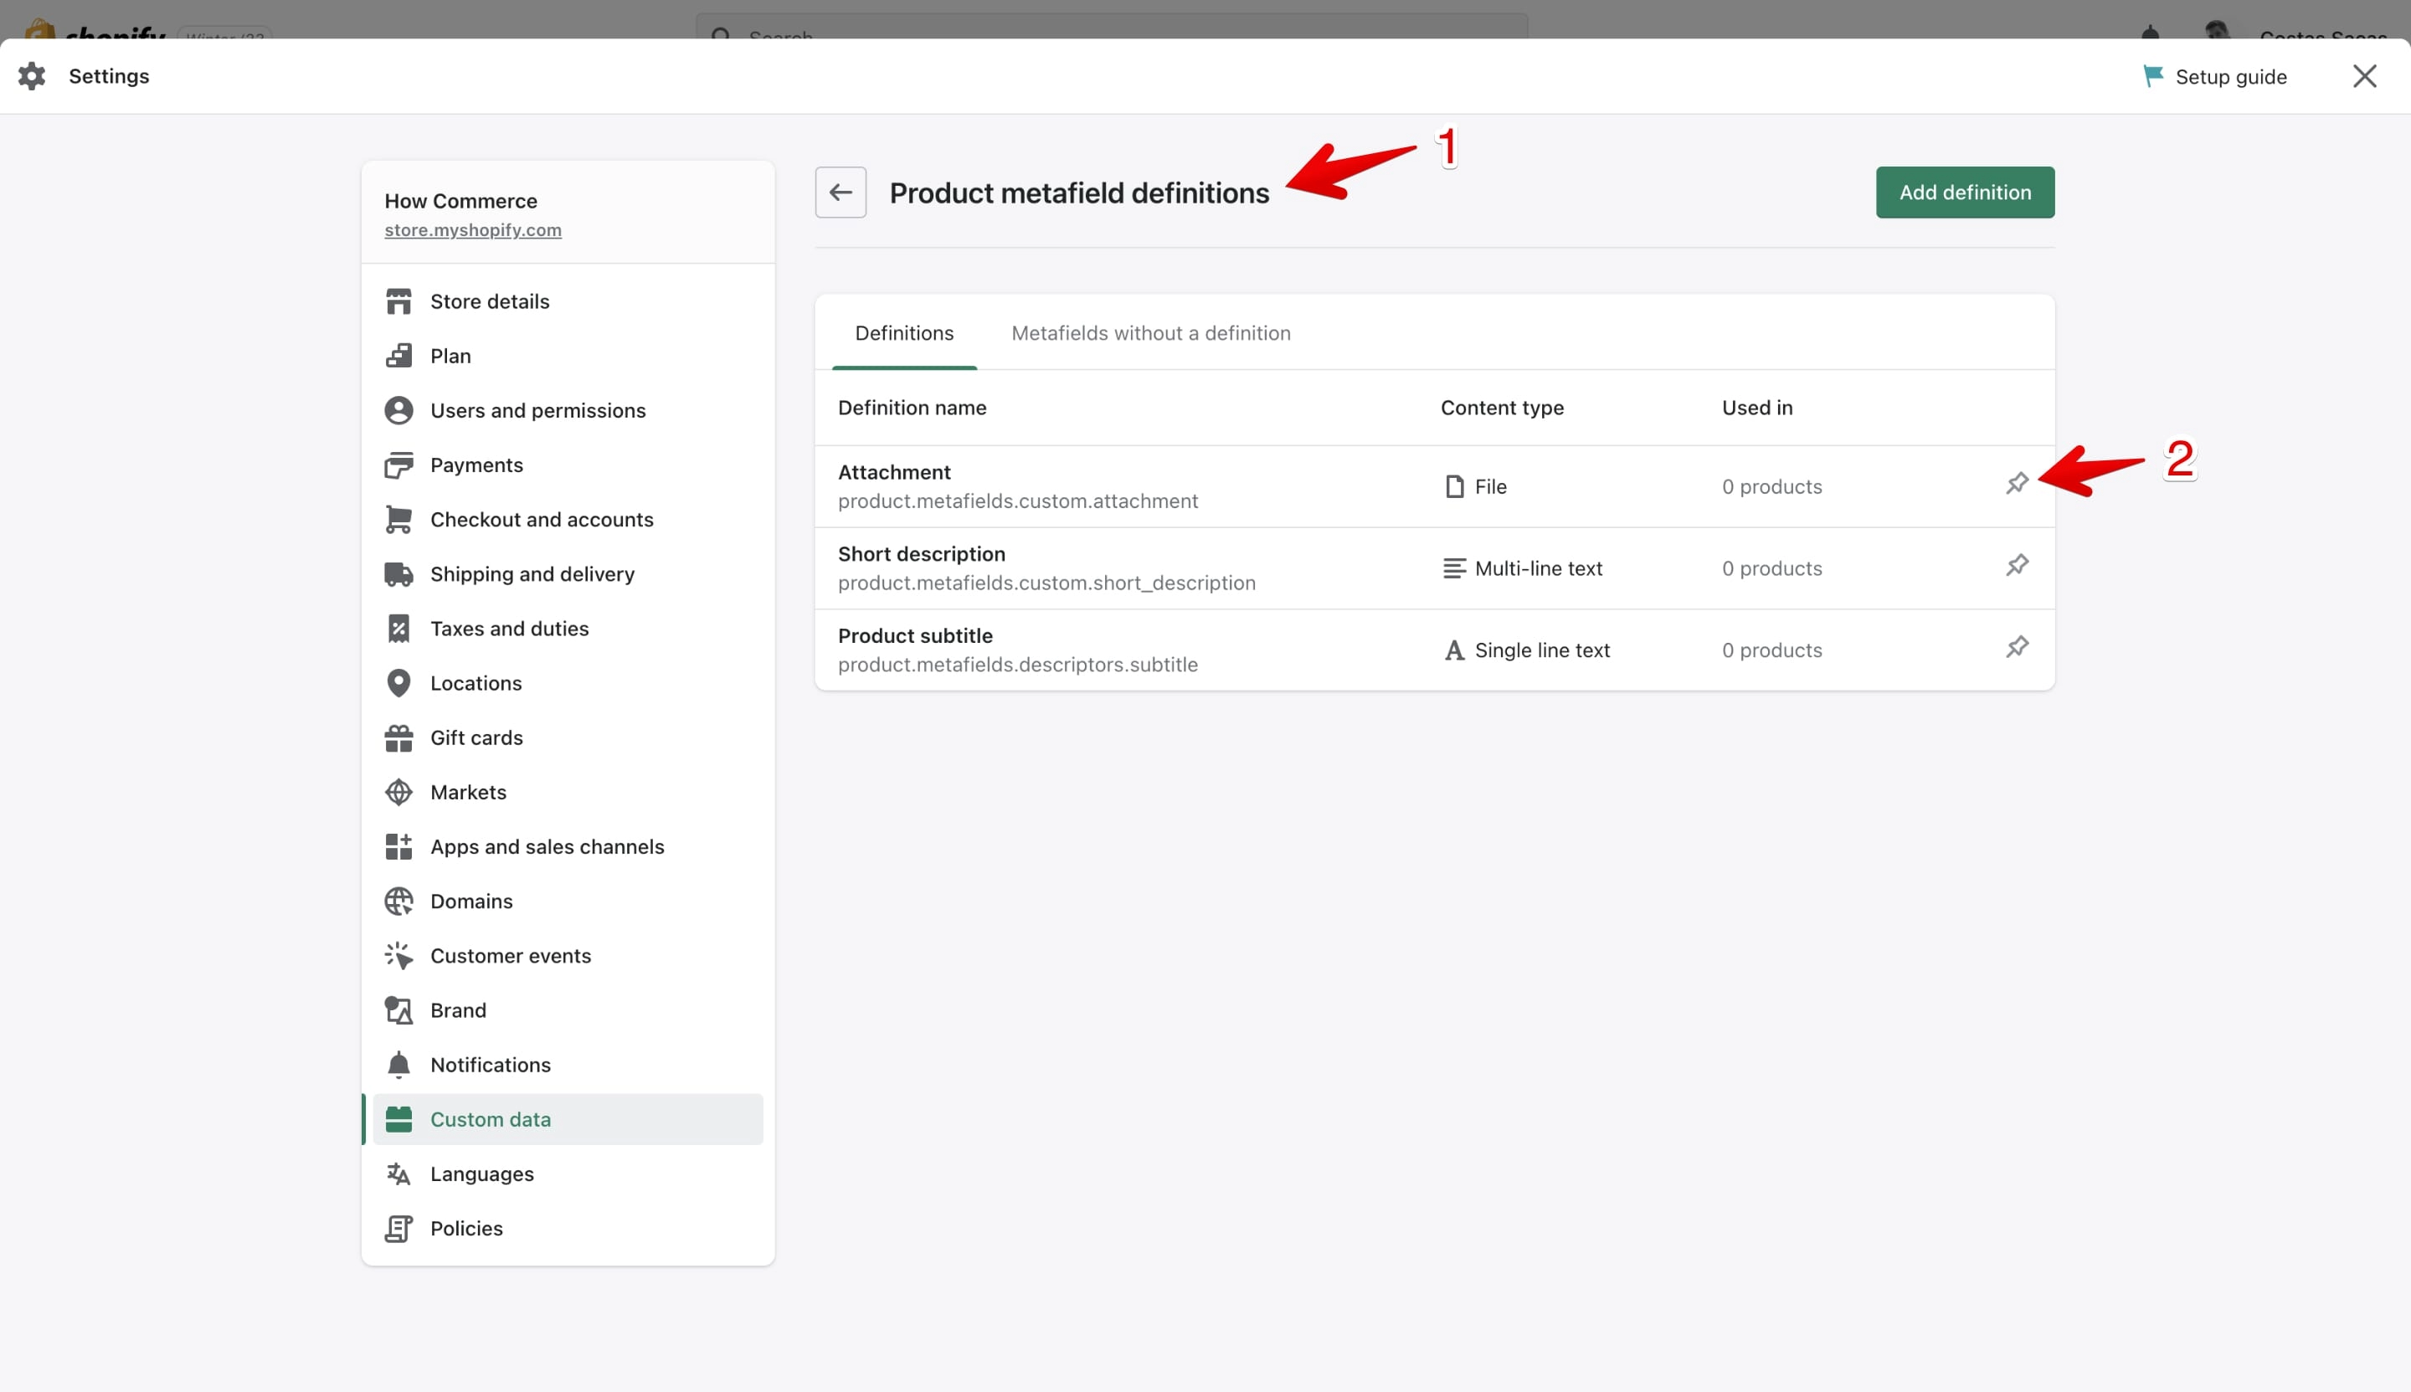The height and width of the screenshot is (1392, 2411).
Task: Click the Content type column header
Action: click(x=1502, y=408)
